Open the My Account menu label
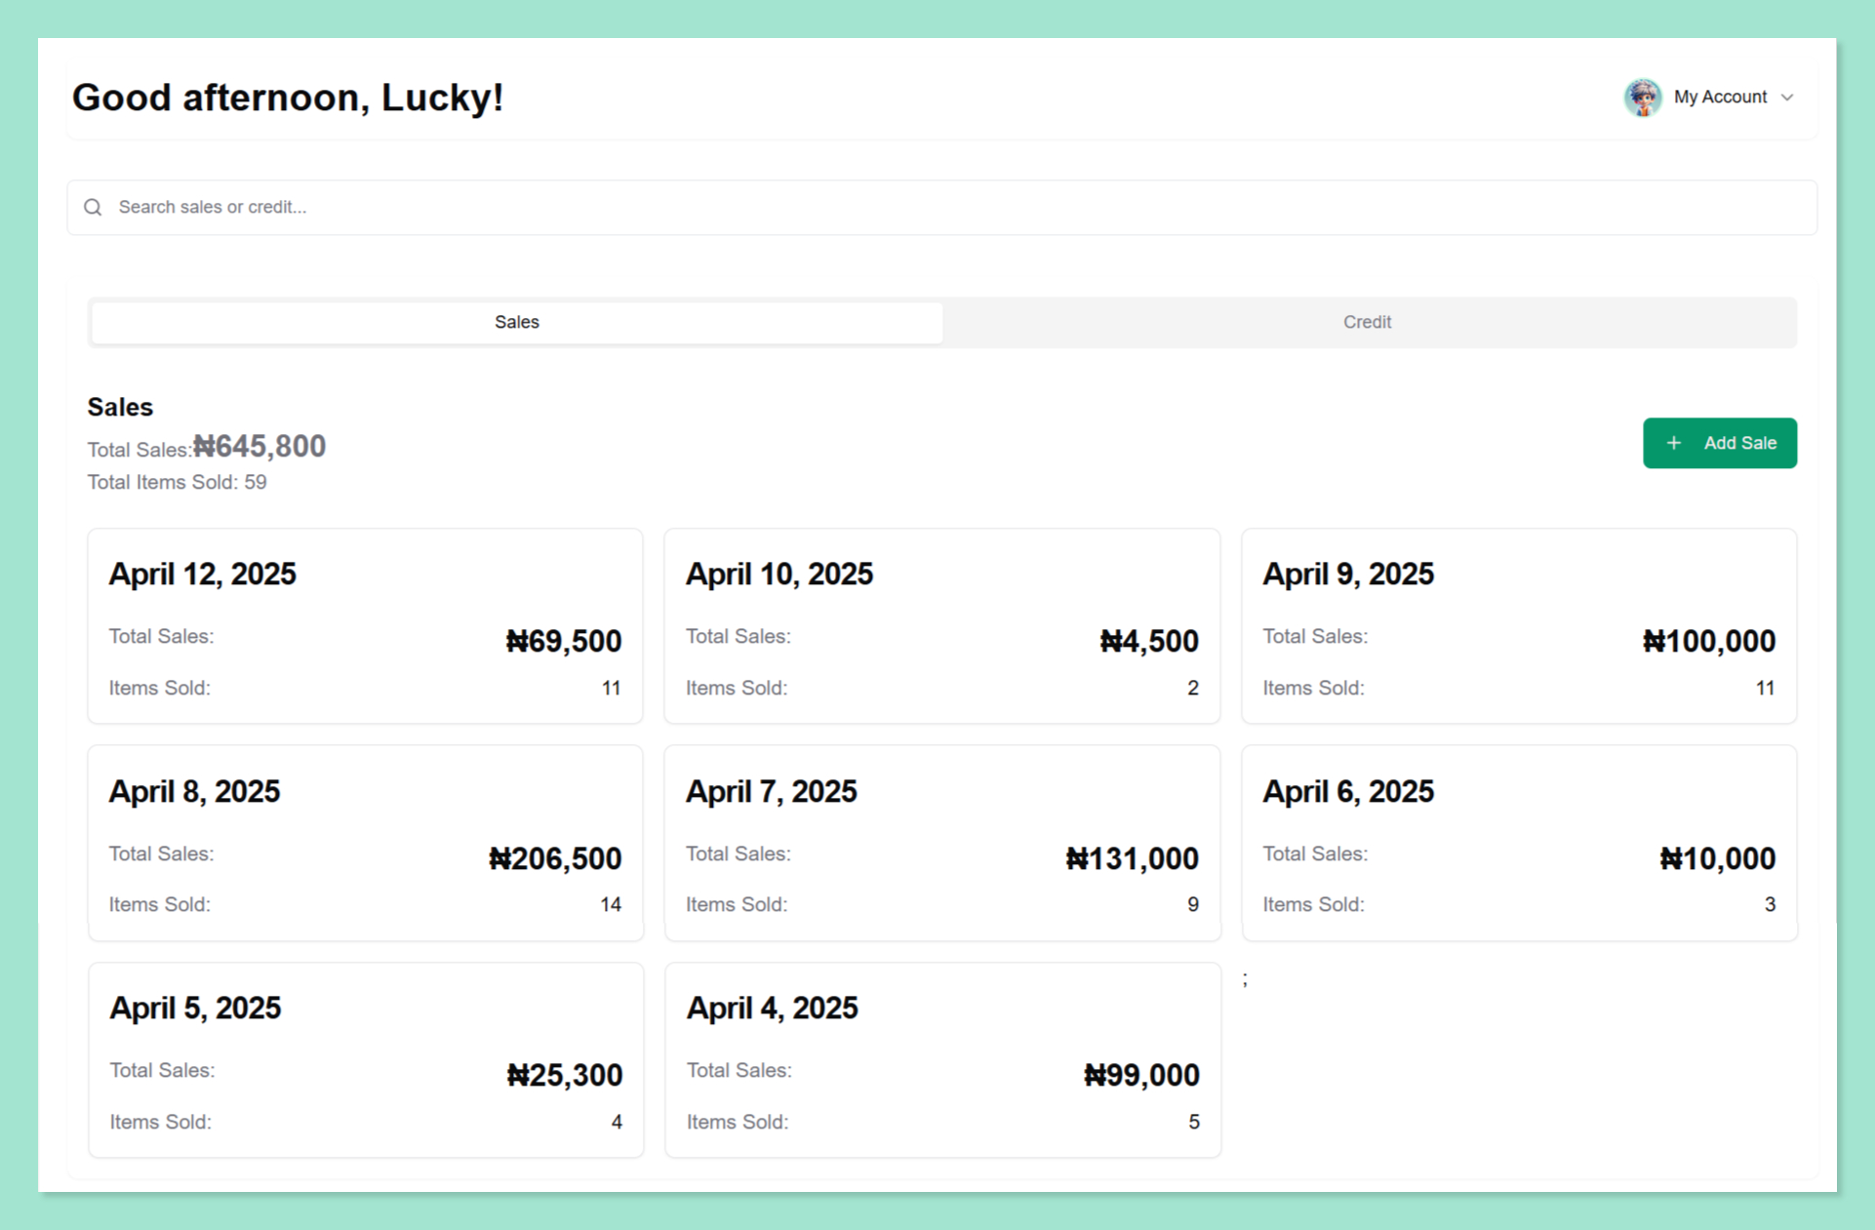Viewport: 1875px width, 1230px height. [1720, 98]
